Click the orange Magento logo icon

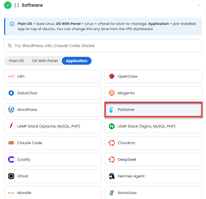pyautogui.click(x=112, y=93)
